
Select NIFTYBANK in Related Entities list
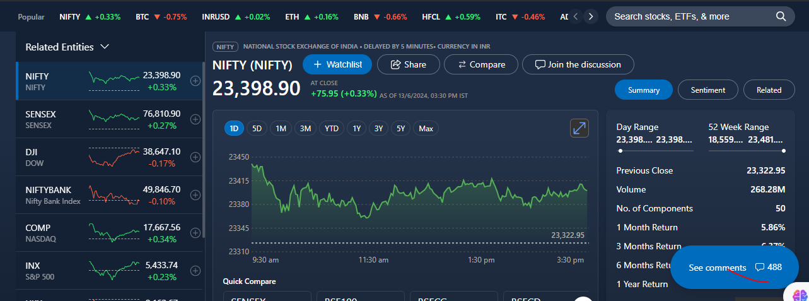(109, 195)
